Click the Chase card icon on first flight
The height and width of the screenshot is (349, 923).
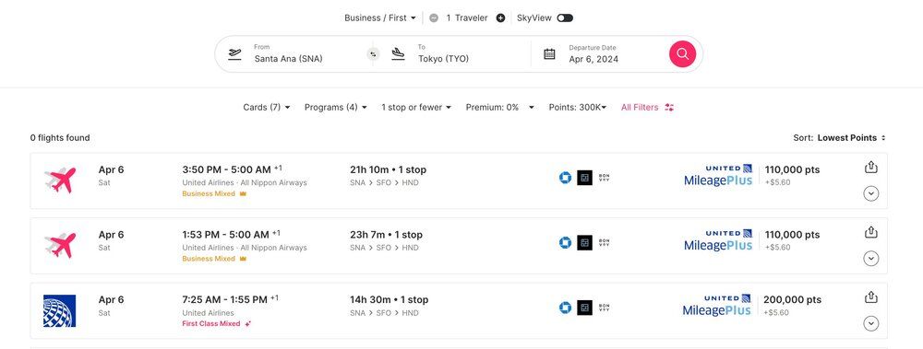coord(565,178)
